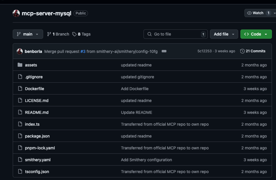Click the file icon next to pnpm-lock.yaml
Screen dimensions: 276x180
(x=20, y=148)
